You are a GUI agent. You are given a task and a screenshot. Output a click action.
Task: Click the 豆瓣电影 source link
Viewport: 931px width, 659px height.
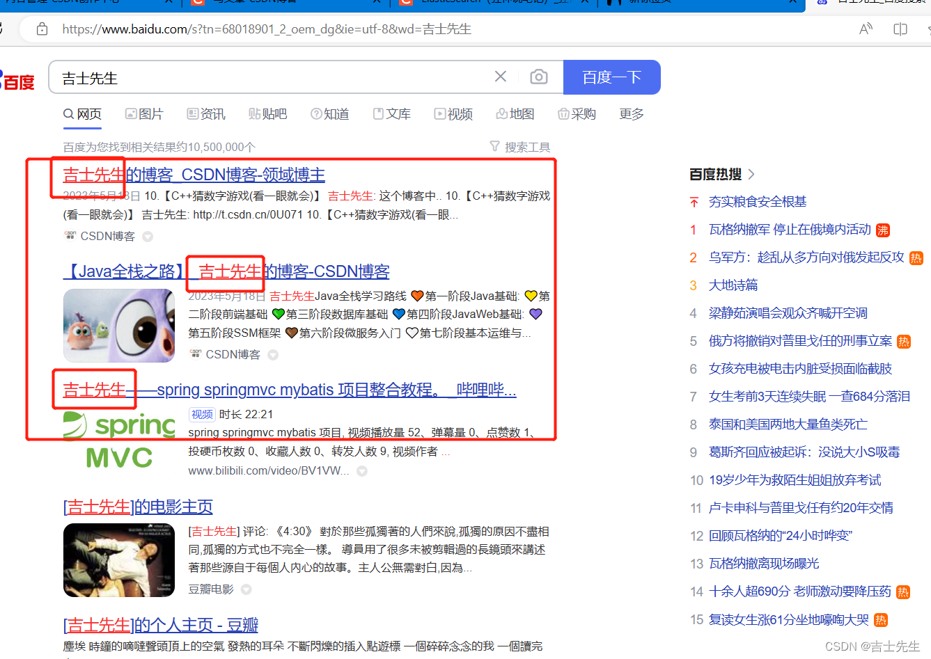(211, 589)
